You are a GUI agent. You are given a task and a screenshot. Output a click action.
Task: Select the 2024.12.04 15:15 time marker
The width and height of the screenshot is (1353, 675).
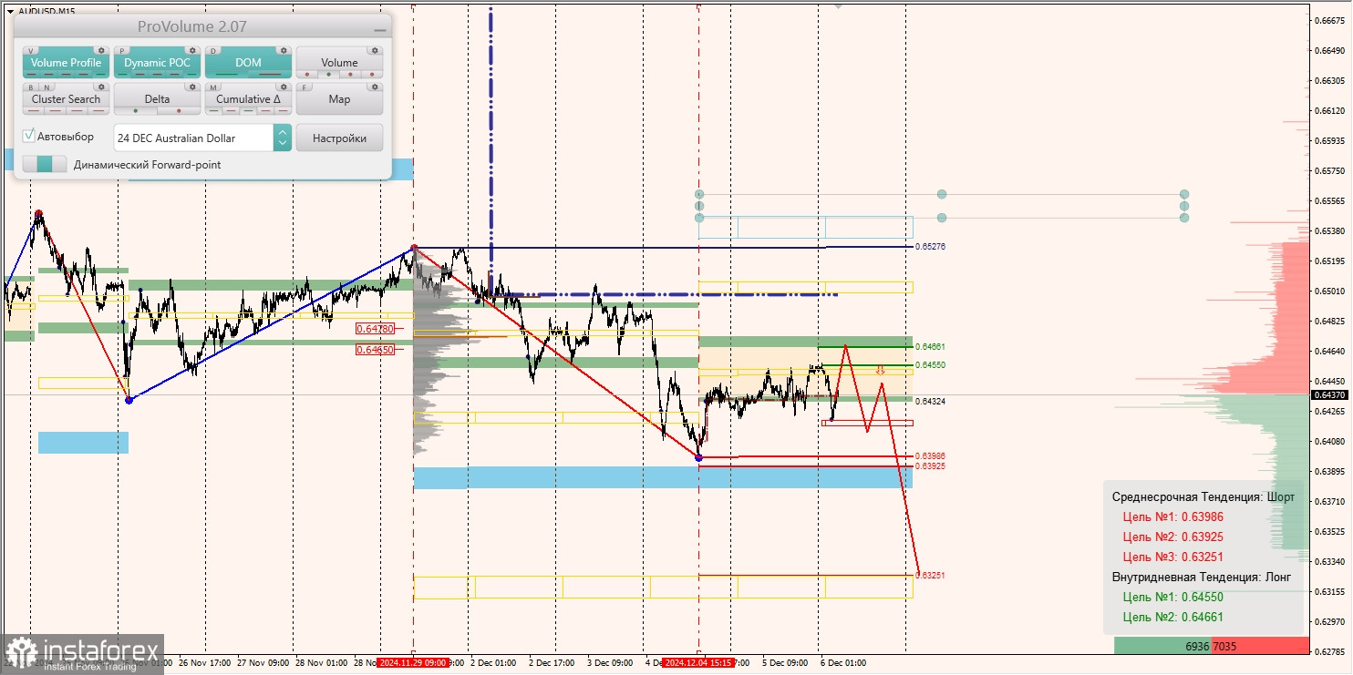point(697,663)
